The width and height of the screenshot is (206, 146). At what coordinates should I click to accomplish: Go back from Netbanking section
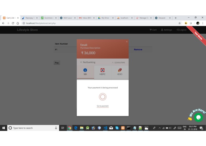[81, 62]
